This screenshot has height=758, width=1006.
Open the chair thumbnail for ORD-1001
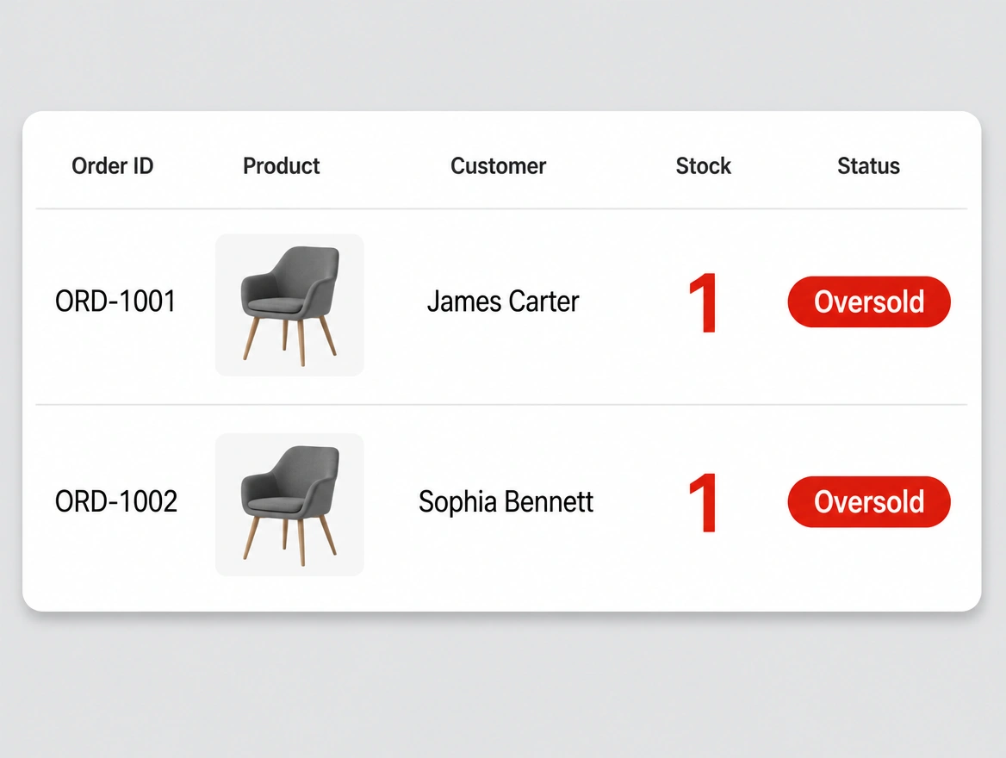pos(289,305)
